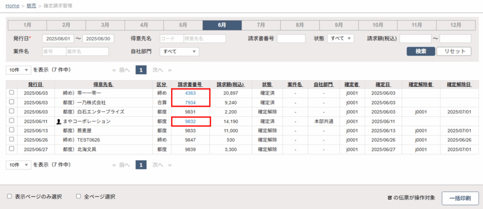Click the 発行日 end date field 2025/06/30

coord(98,39)
